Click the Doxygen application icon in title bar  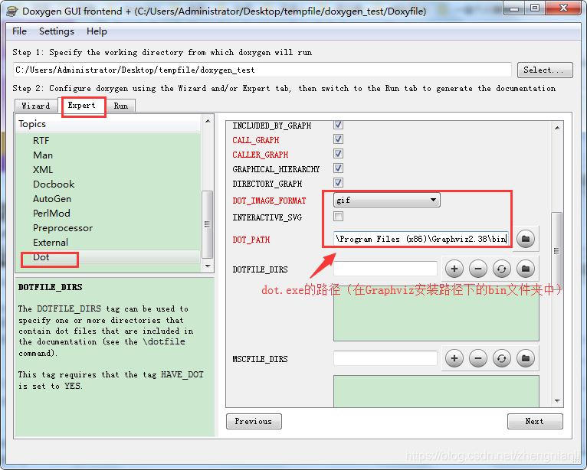(12, 11)
